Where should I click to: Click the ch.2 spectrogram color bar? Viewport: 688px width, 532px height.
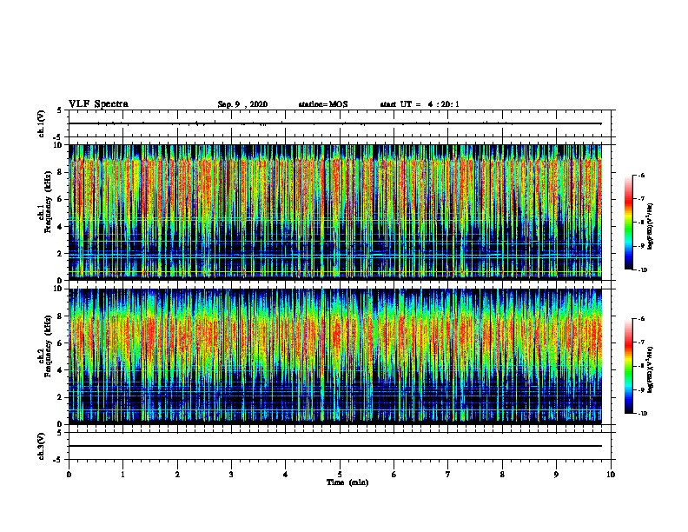tap(628, 366)
